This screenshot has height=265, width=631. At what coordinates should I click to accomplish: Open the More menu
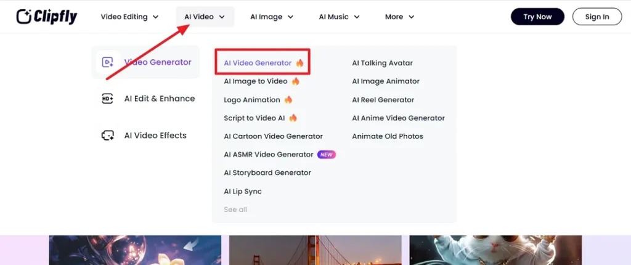(x=399, y=17)
